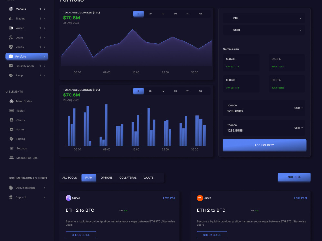Click the Support dollar icon
The height and width of the screenshot is (241, 322).
pyautogui.click(x=11, y=197)
